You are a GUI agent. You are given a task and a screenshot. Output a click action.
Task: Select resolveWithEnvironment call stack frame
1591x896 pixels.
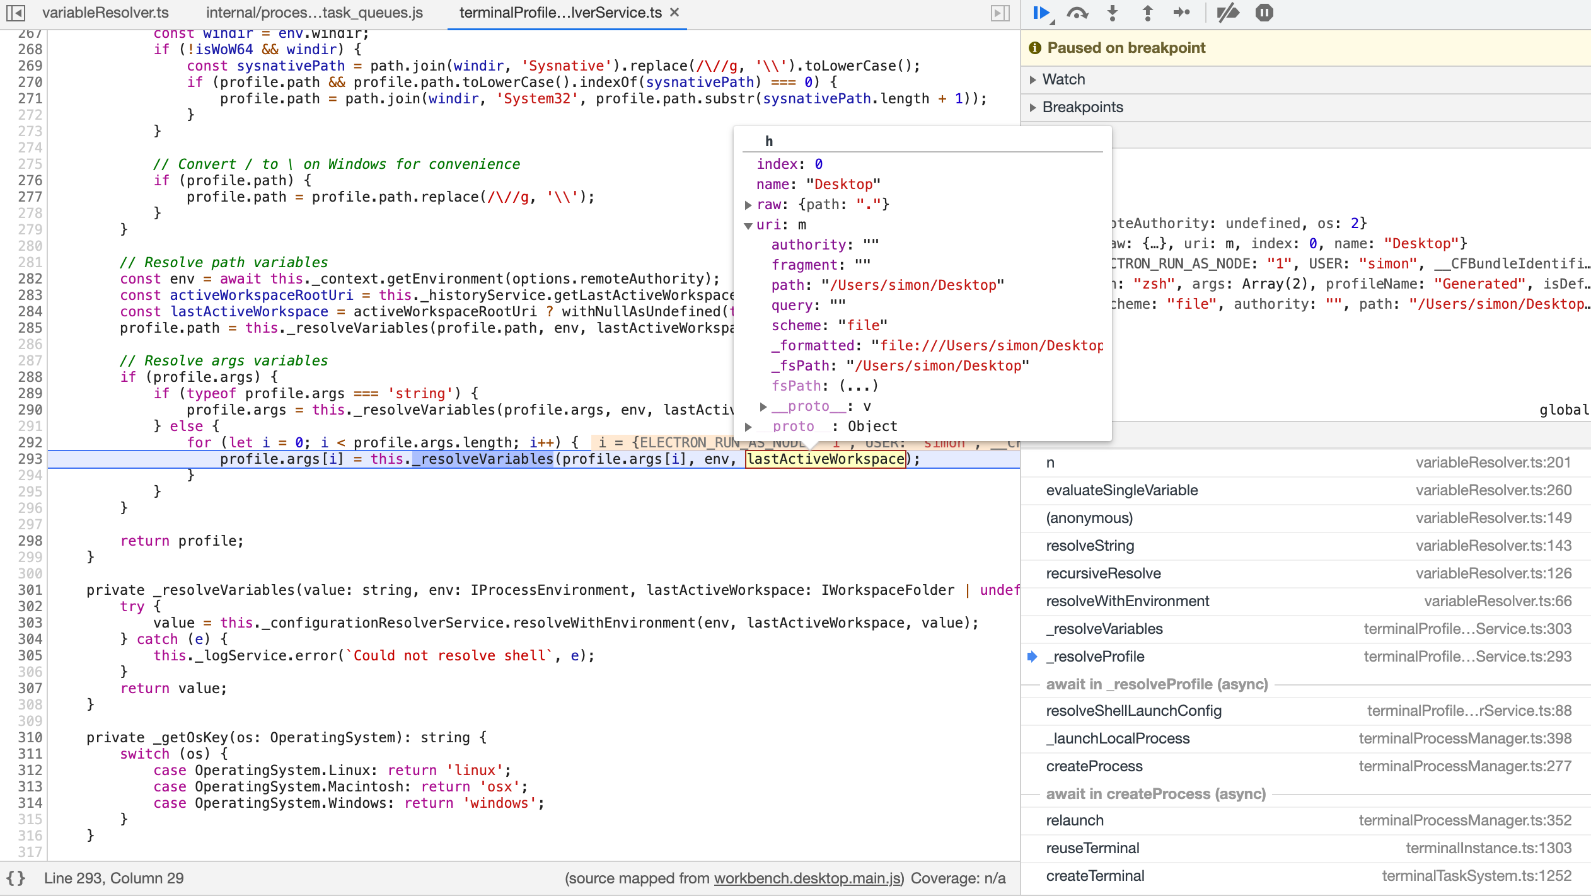click(1306, 601)
